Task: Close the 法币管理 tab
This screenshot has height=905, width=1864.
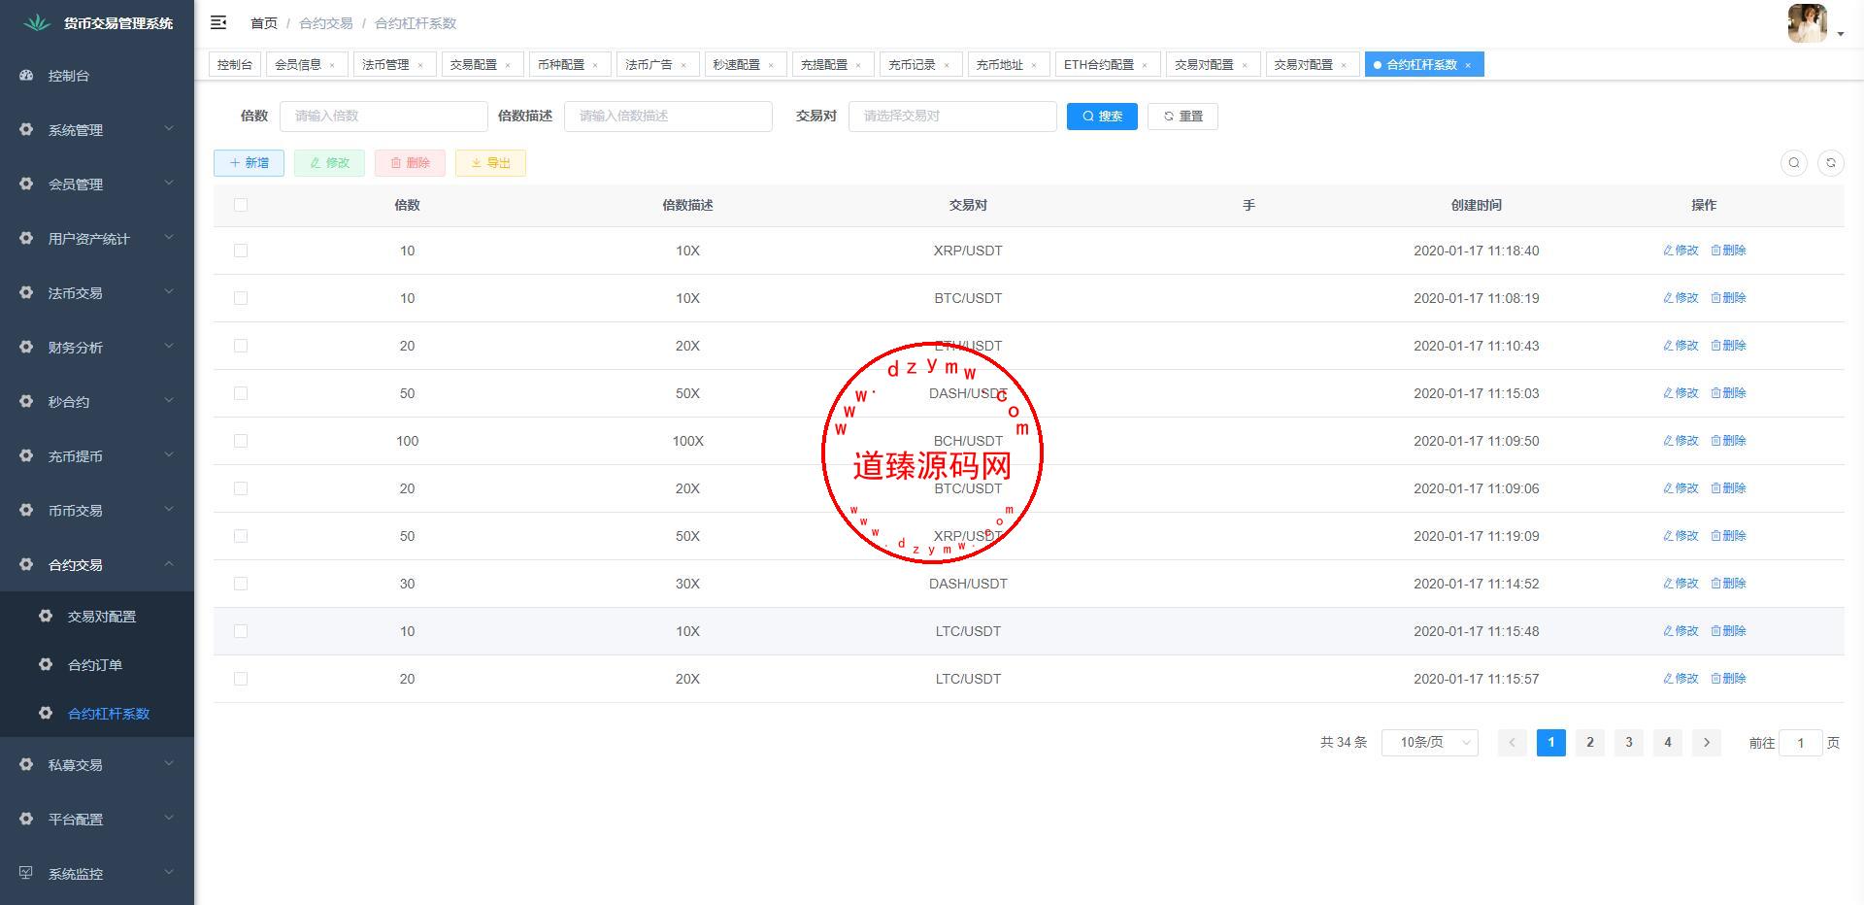Action: coord(420,65)
